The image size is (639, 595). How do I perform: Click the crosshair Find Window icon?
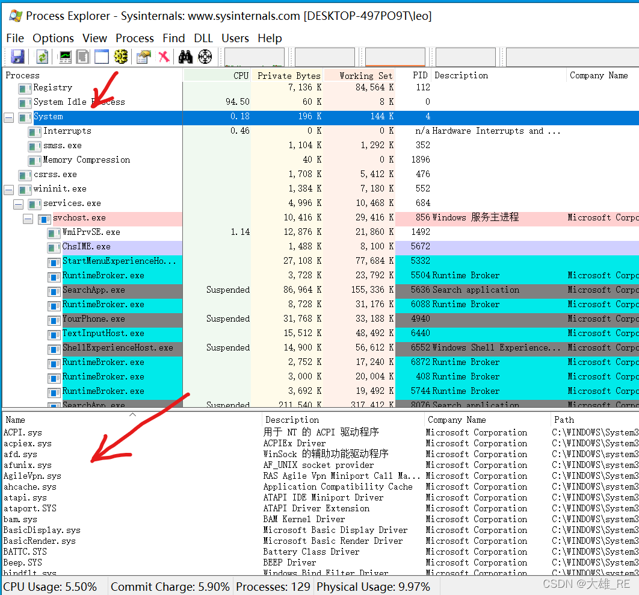[205, 56]
